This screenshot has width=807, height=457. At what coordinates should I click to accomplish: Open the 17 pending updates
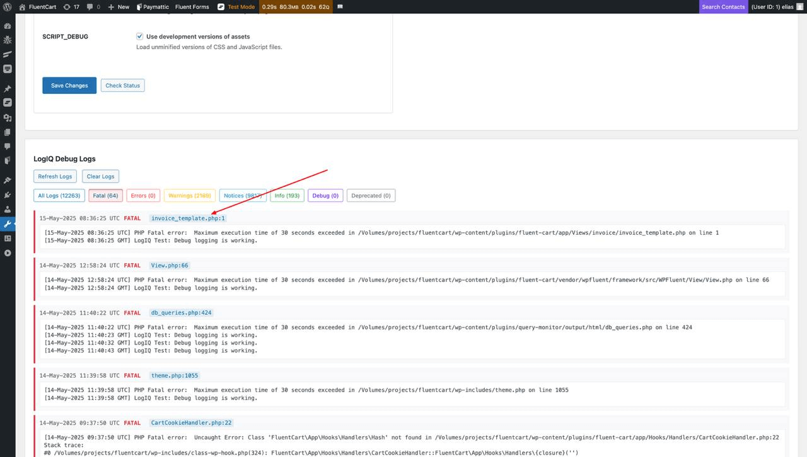(71, 7)
